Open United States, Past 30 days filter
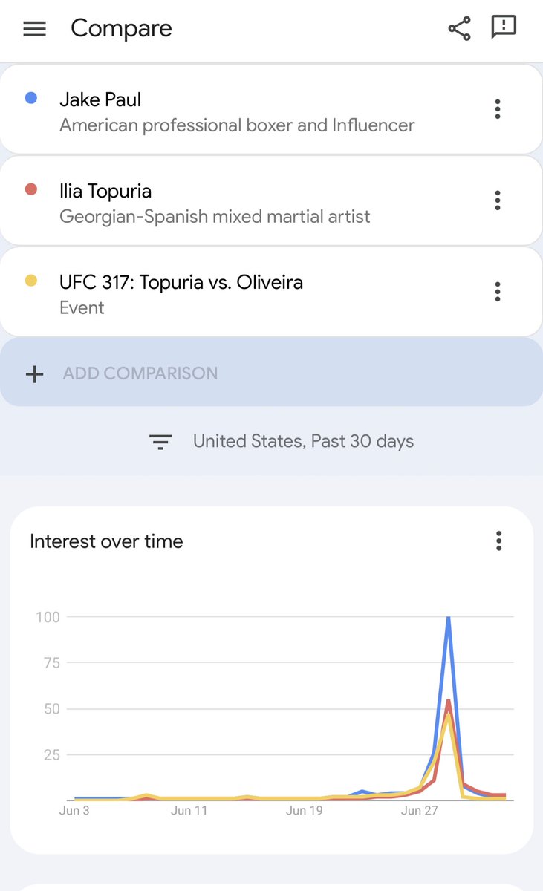 [x=303, y=441]
